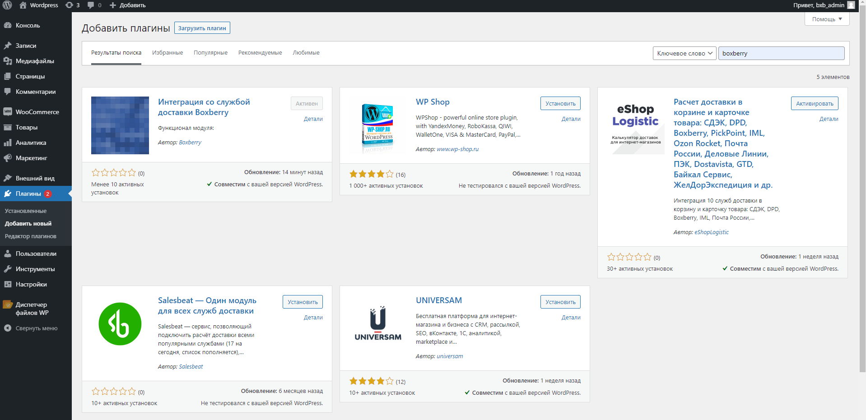Click the Привет, bxb_admin account text

click(819, 5)
